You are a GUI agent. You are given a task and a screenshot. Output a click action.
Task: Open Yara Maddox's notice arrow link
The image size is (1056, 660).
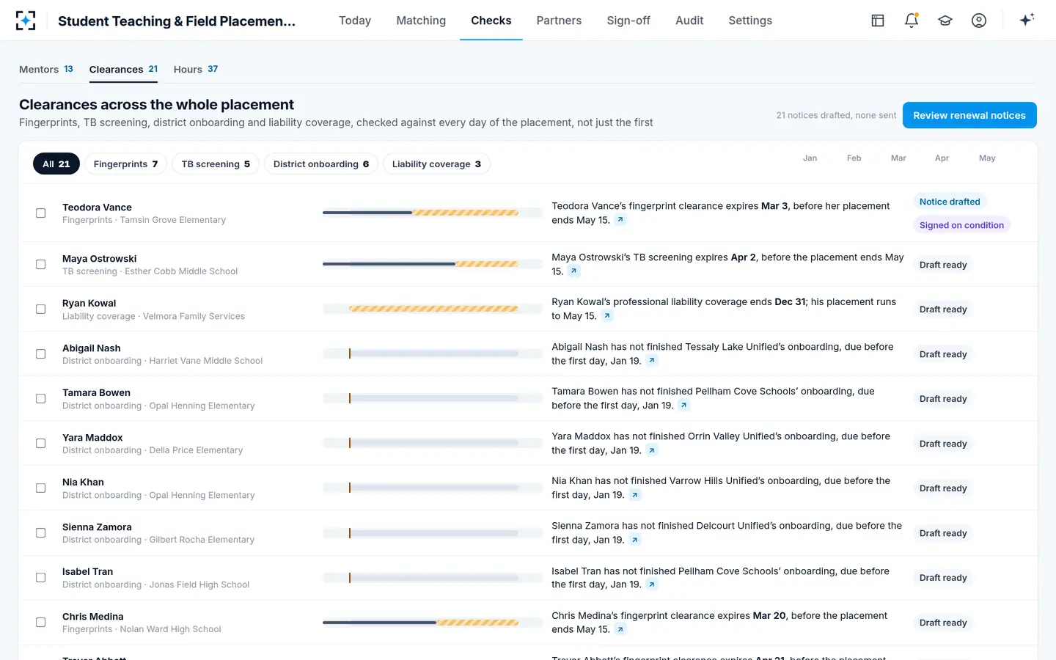click(x=652, y=450)
